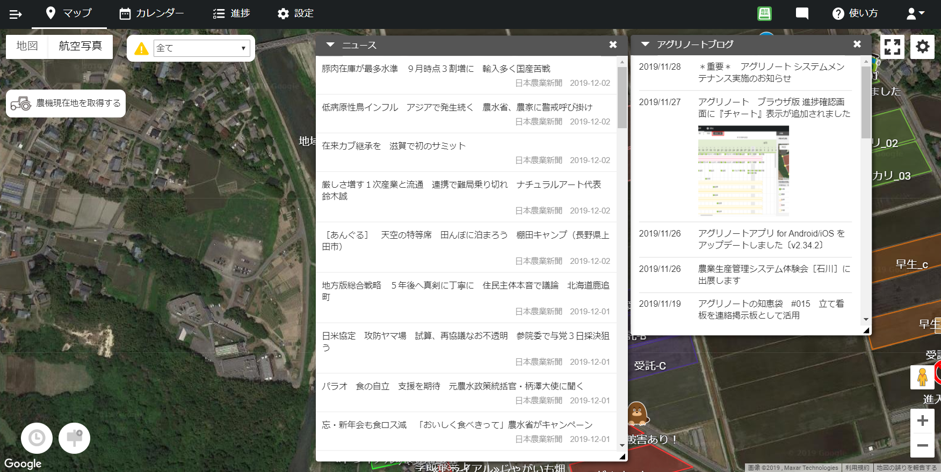Screen dimensions: 941x472
Task: Click the blog chart screenshot thumbnail
Action: pos(743,171)
